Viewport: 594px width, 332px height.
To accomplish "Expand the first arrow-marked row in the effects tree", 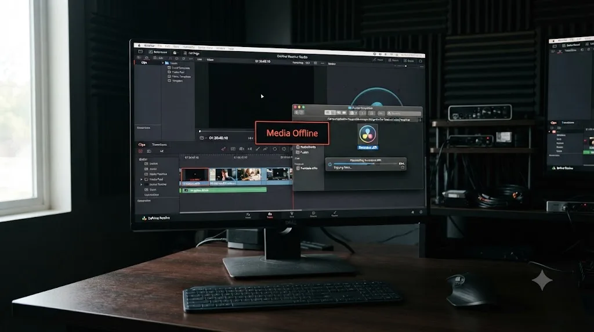I will pos(142,179).
